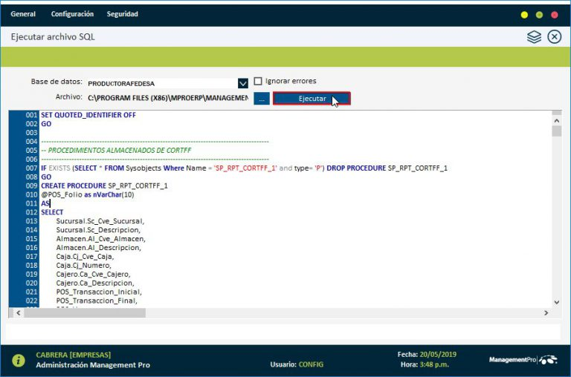Click the horizontal scrollbar thumb
The image size is (571, 377).
point(85,312)
